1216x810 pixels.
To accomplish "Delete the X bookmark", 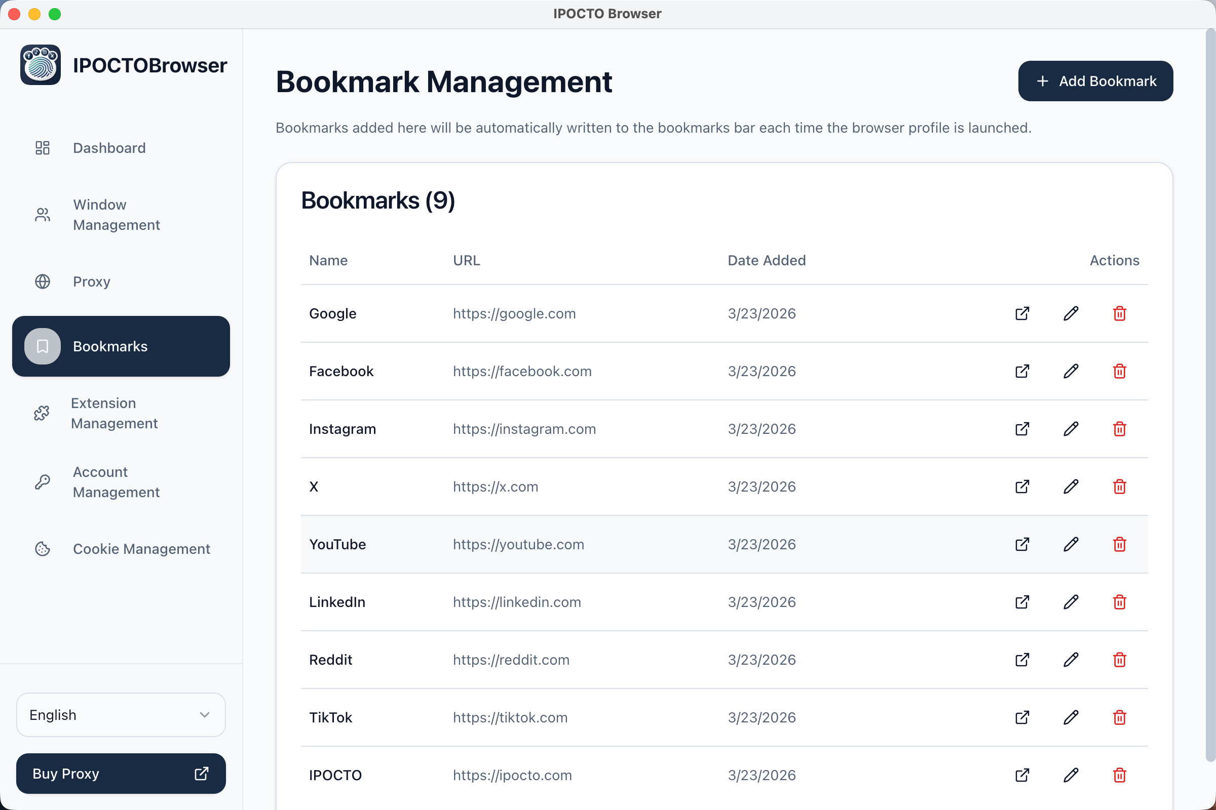I will coord(1119,487).
